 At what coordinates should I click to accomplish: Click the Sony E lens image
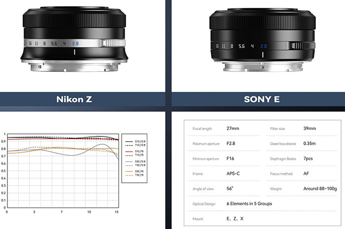(x=263, y=40)
